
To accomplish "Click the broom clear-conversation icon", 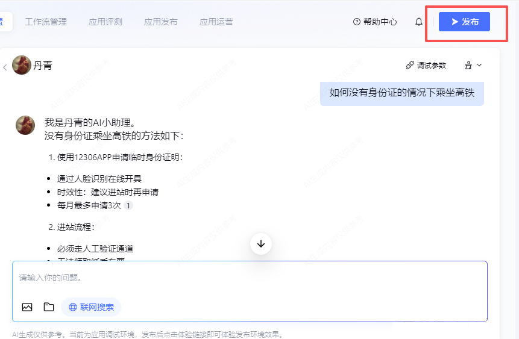I will [x=468, y=65].
